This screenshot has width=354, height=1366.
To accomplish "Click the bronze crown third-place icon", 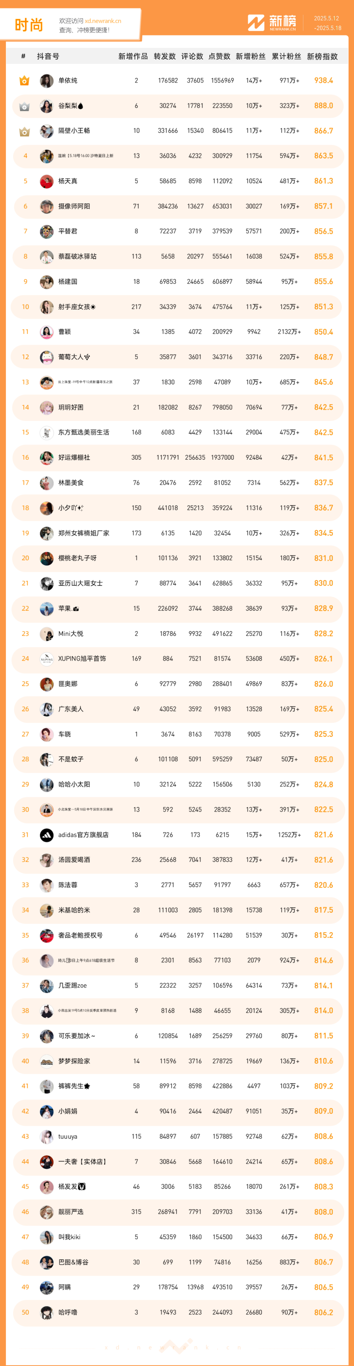I will pos(24,131).
